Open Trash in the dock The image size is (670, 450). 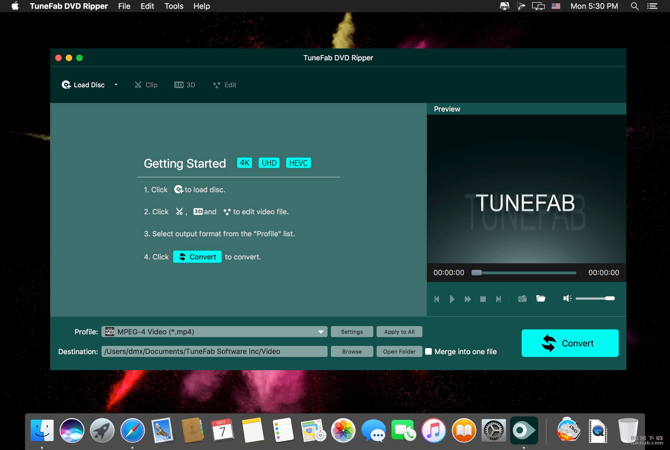point(628,430)
